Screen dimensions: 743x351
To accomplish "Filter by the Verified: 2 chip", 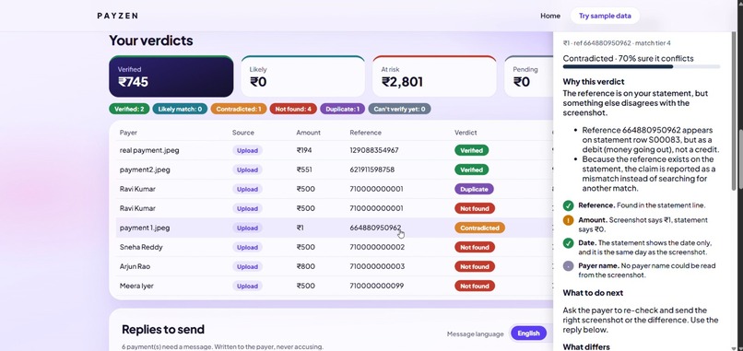I will tap(129, 109).
